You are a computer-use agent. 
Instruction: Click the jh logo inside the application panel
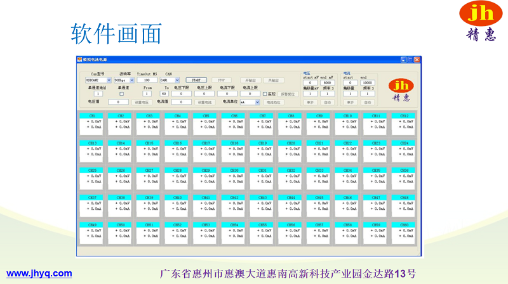click(x=401, y=89)
